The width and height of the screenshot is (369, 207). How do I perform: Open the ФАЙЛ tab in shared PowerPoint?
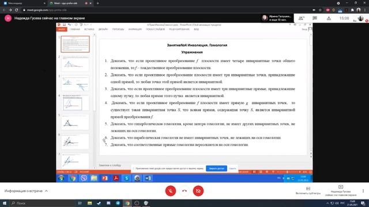click(62, 29)
